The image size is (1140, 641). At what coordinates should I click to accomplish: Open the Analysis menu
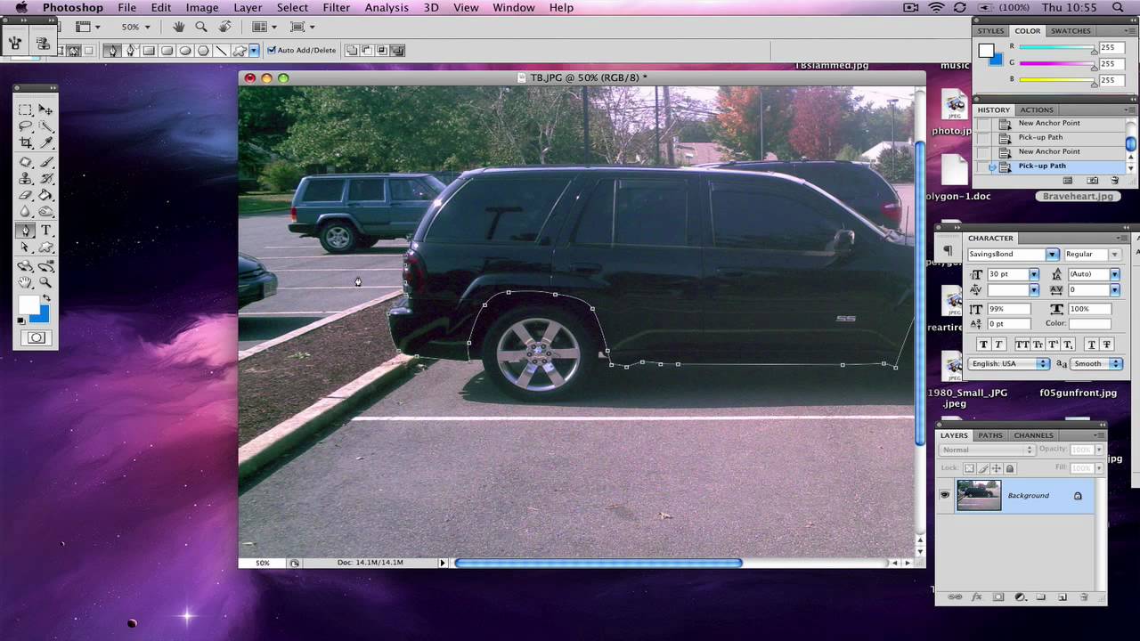(x=387, y=8)
